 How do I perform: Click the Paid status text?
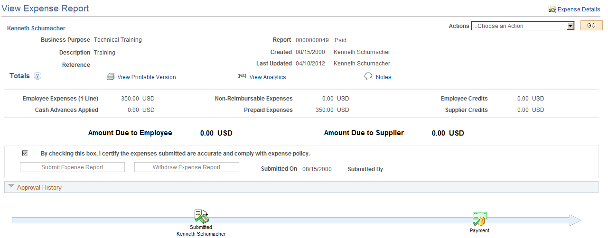click(340, 40)
